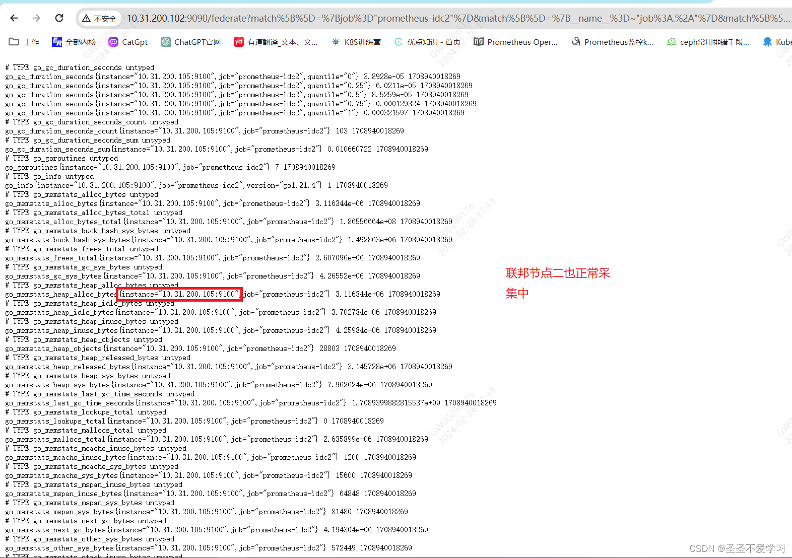Image resolution: width=792 pixels, height=558 pixels.
Task: Click the go_memstats_frees_total metric line
Action: (213, 258)
